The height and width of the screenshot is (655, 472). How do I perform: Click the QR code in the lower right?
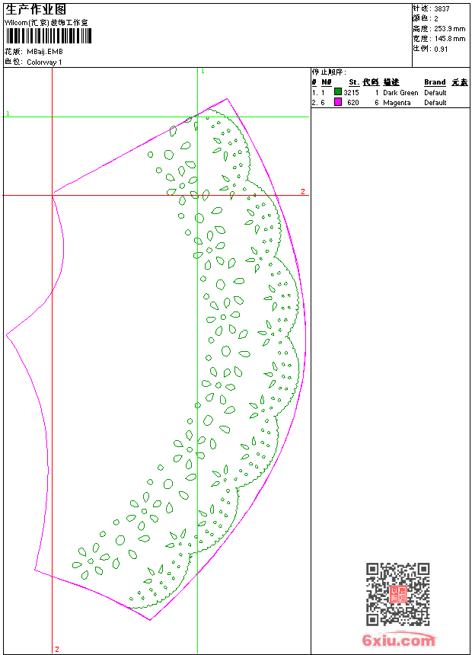click(398, 594)
